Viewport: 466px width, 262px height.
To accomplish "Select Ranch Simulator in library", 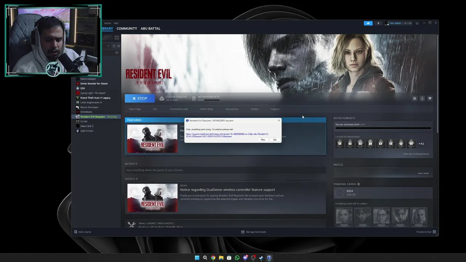I will (89, 107).
